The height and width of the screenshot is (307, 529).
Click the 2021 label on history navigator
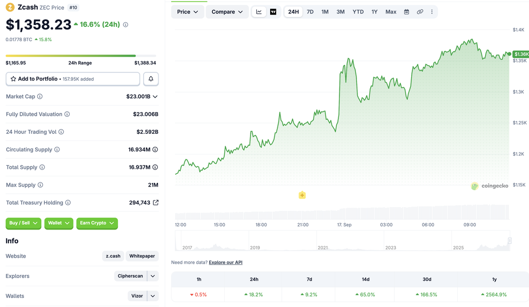tap(322, 248)
